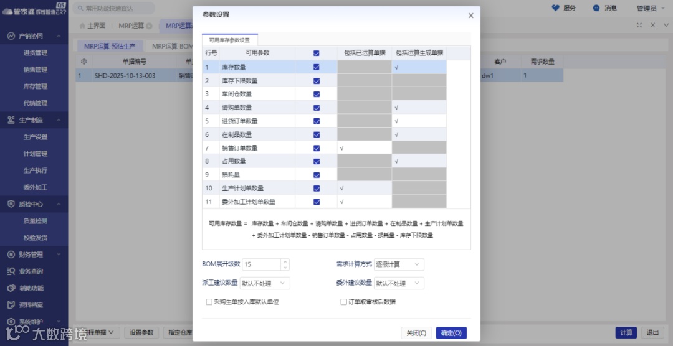Image resolution: width=673 pixels, height=346 pixels.
Task: Click the 系统维护 gear icon
Action: click(x=11, y=322)
